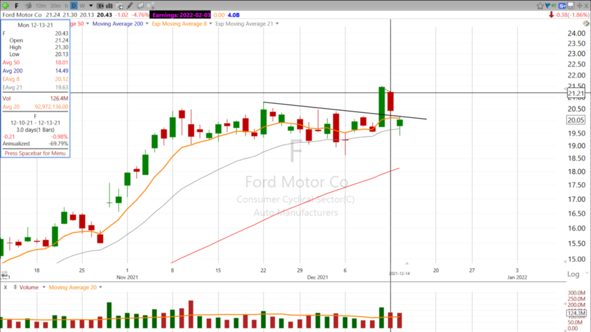
Task: Open the color palette icon
Action: click(x=586, y=23)
